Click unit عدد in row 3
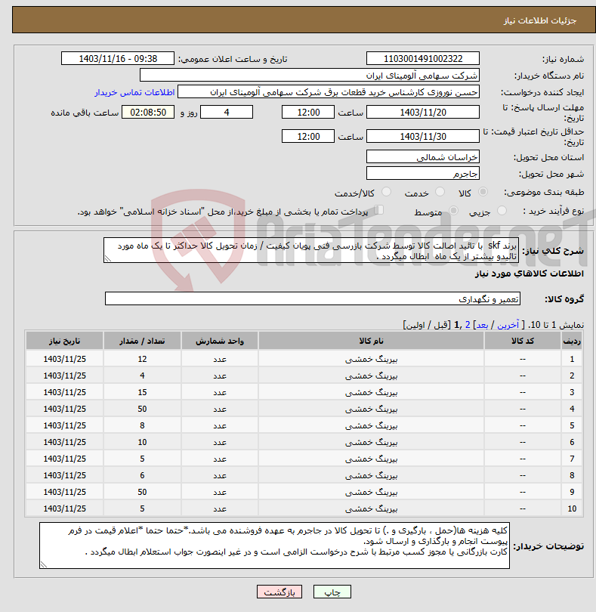The width and height of the screenshot is (596, 612). pos(219,392)
